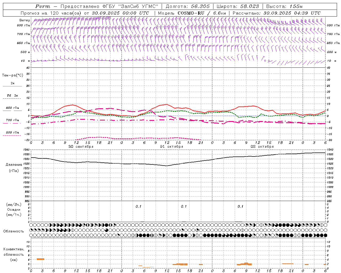Viewport: 341px width, 273px height.
Task: Click the "Тем-ра(°C)" temperature panel label
Action: [13, 75]
